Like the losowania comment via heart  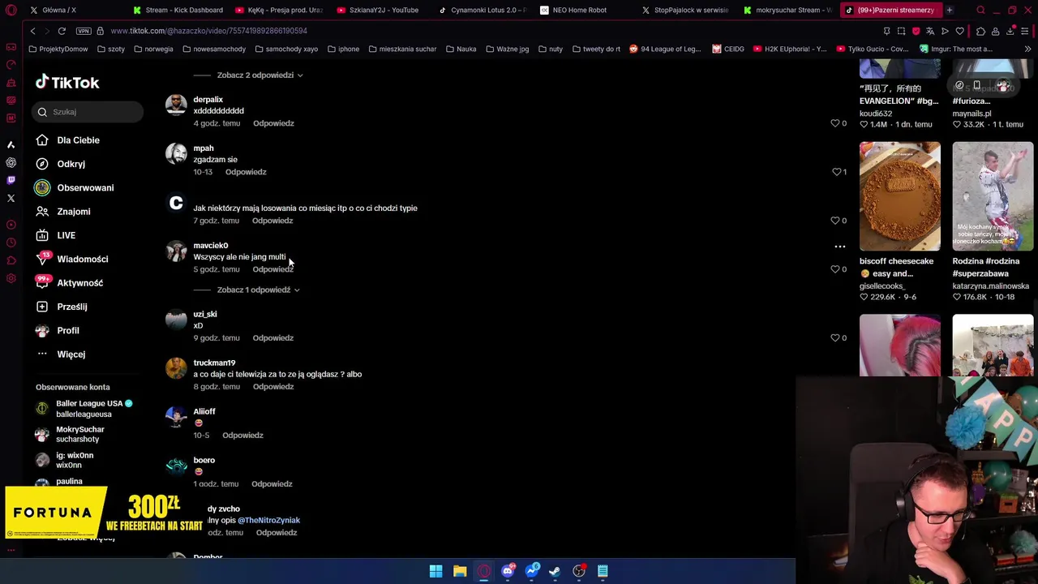(x=835, y=221)
